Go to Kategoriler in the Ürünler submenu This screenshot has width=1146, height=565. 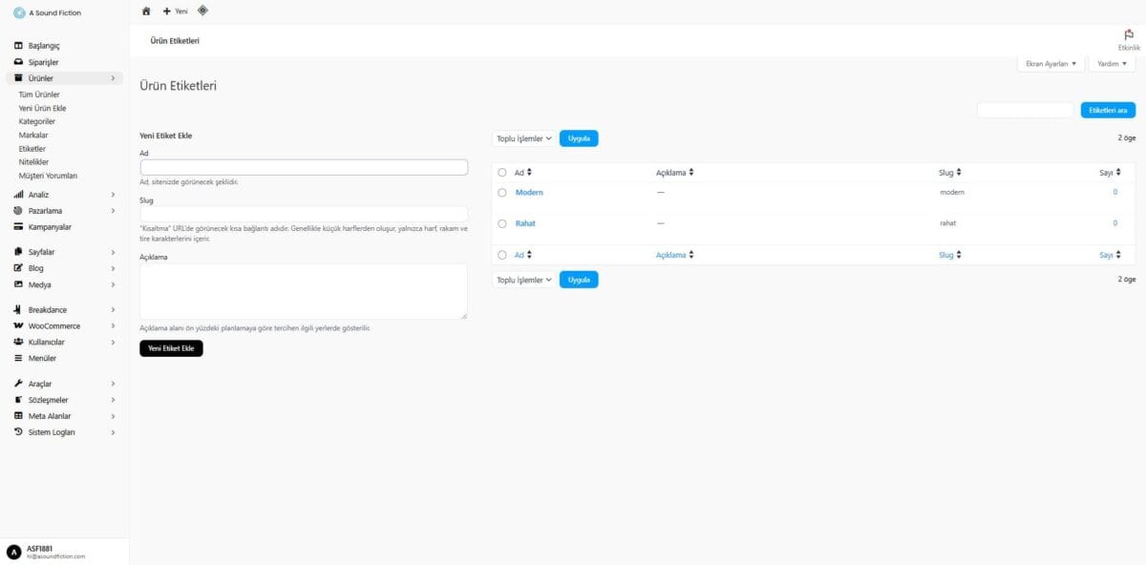coord(36,122)
